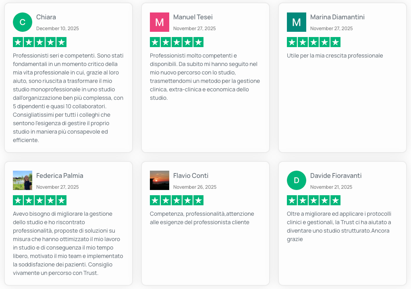Click the star rating on Manuel Tesei's review
Screen dimensions: 411x289
[176, 42]
